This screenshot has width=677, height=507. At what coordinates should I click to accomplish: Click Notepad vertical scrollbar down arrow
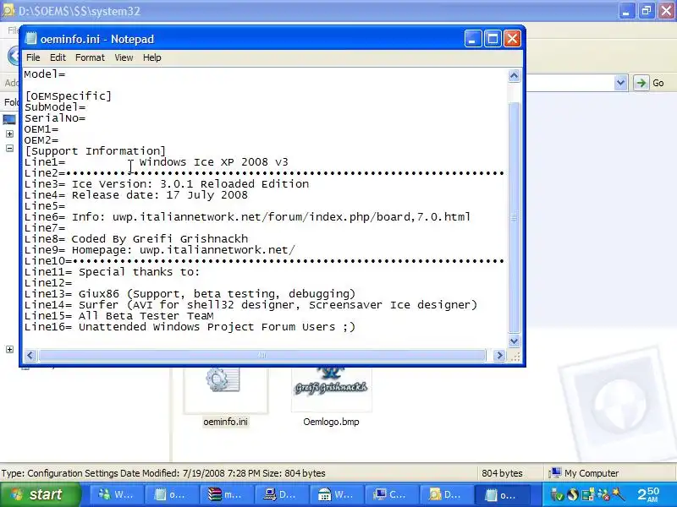click(x=514, y=341)
